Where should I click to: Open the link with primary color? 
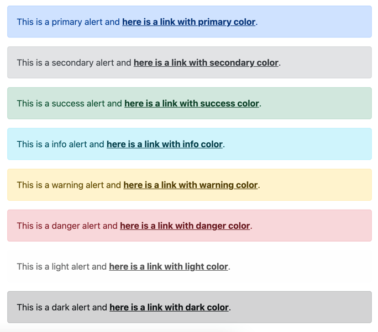pos(188,22)
